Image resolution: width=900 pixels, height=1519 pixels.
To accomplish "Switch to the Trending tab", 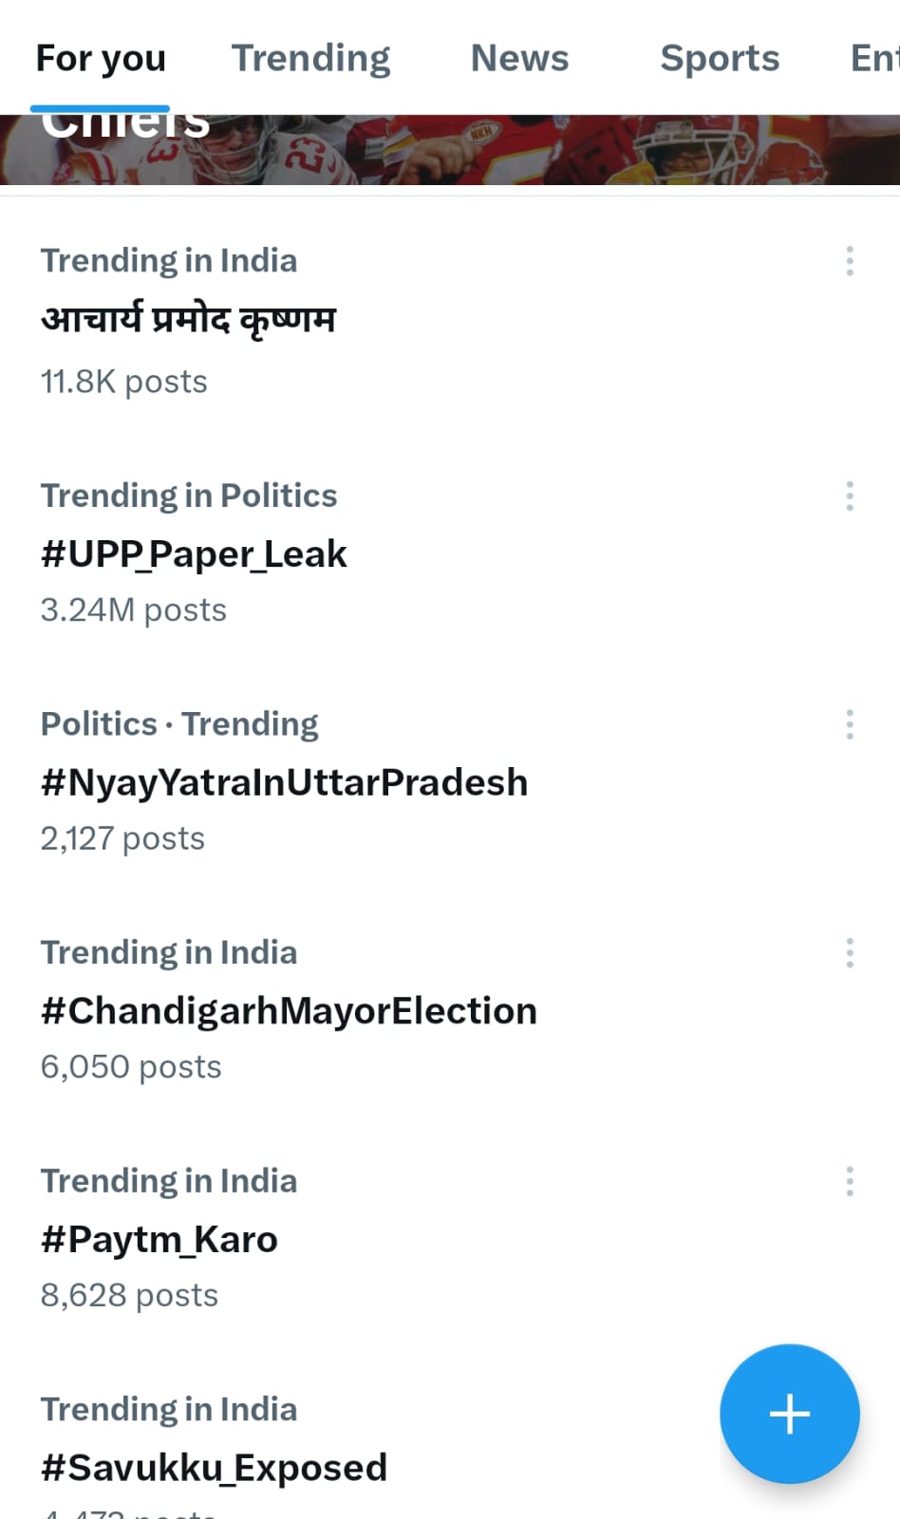I will click(310, 59).
